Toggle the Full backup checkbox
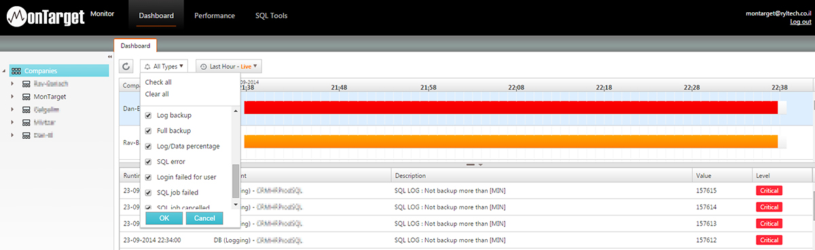Image resolution: width=815 pixels, height=250 pixels. [149, 131]
